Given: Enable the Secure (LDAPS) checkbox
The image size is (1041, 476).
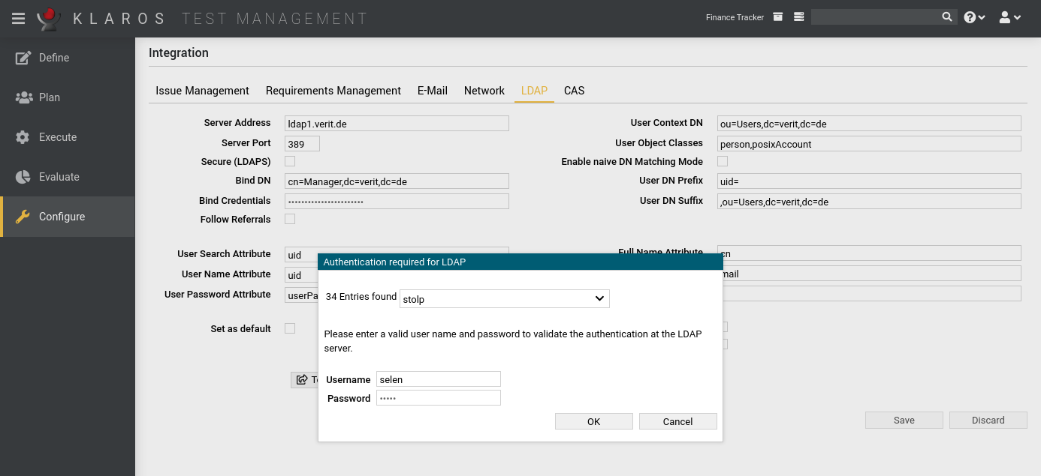Looking at the screenshot, I should pyautogui.click(x=290, y=161).
